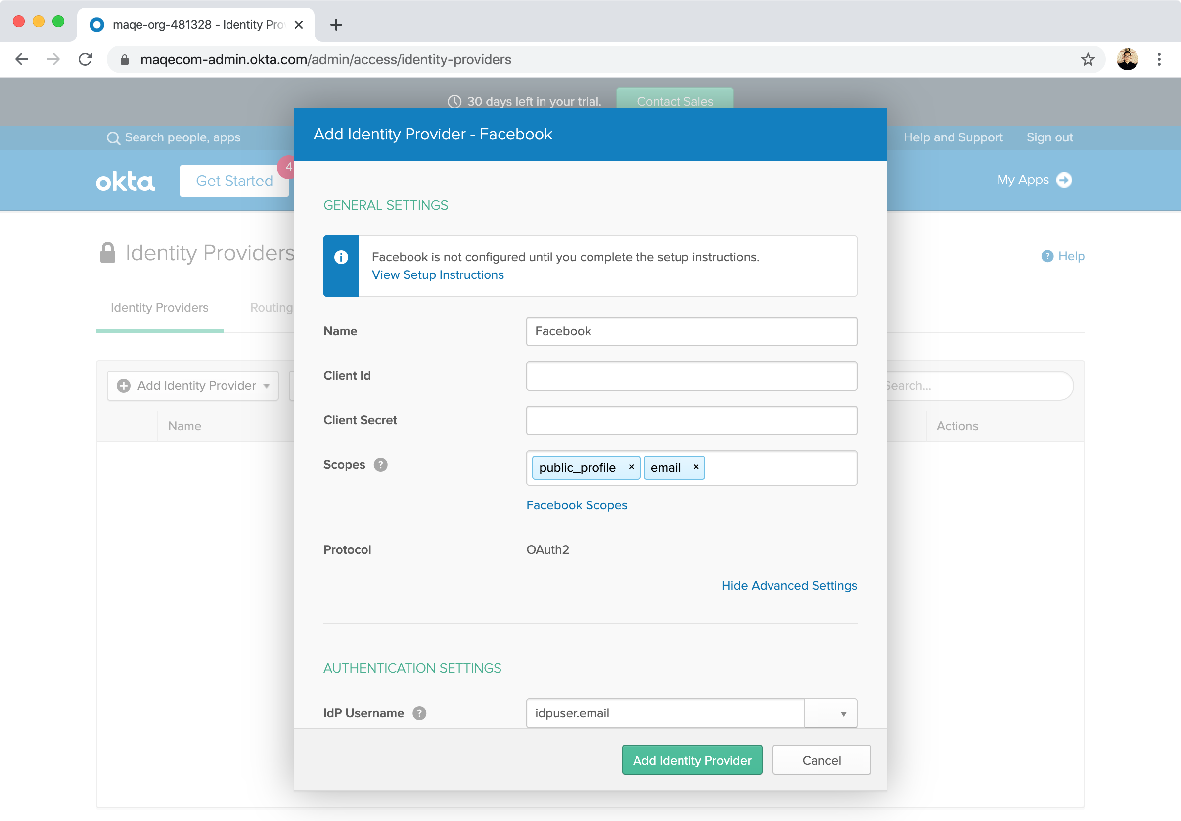Click the Scopes help tooltip icon
Screen dimensions: 1181x821
pos(380,464)
